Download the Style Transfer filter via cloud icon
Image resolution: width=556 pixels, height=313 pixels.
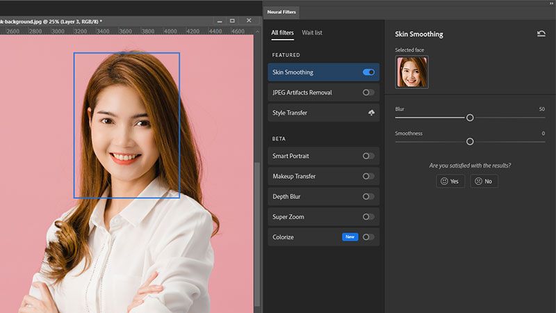(x=371, y=113)
